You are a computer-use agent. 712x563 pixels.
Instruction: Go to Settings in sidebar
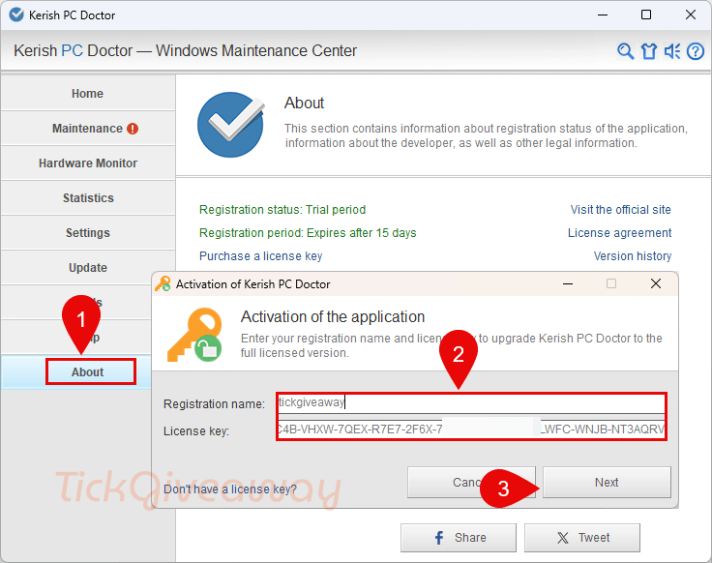coord(88,233)
